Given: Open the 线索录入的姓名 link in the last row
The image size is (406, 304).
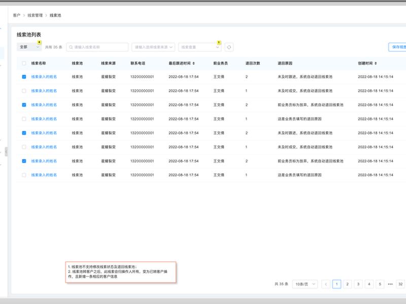Looking at the screenshot, I should [44, 175].
